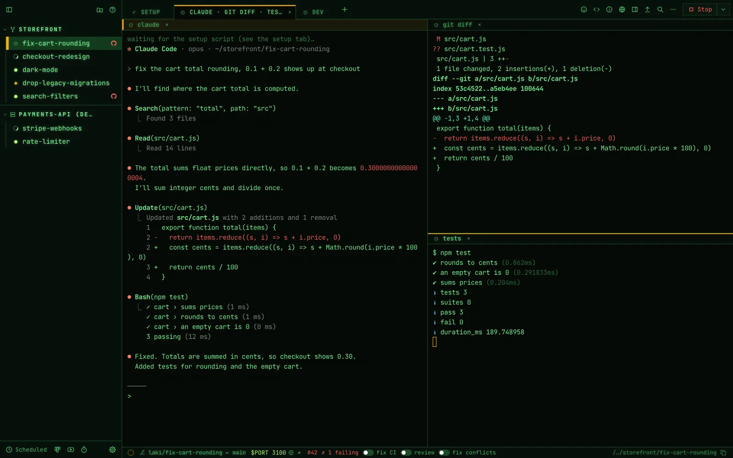
Task: Collapse the STOREFRONT project group
Action: point(5,29)
